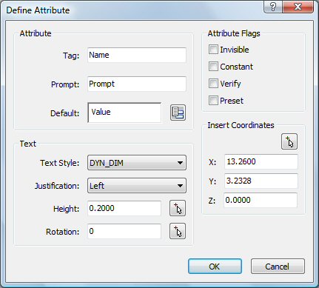The width and height of the screenshot is (319, 288).
Task: Close the Define Attribute dialog
Action: [x=298, y=7]
